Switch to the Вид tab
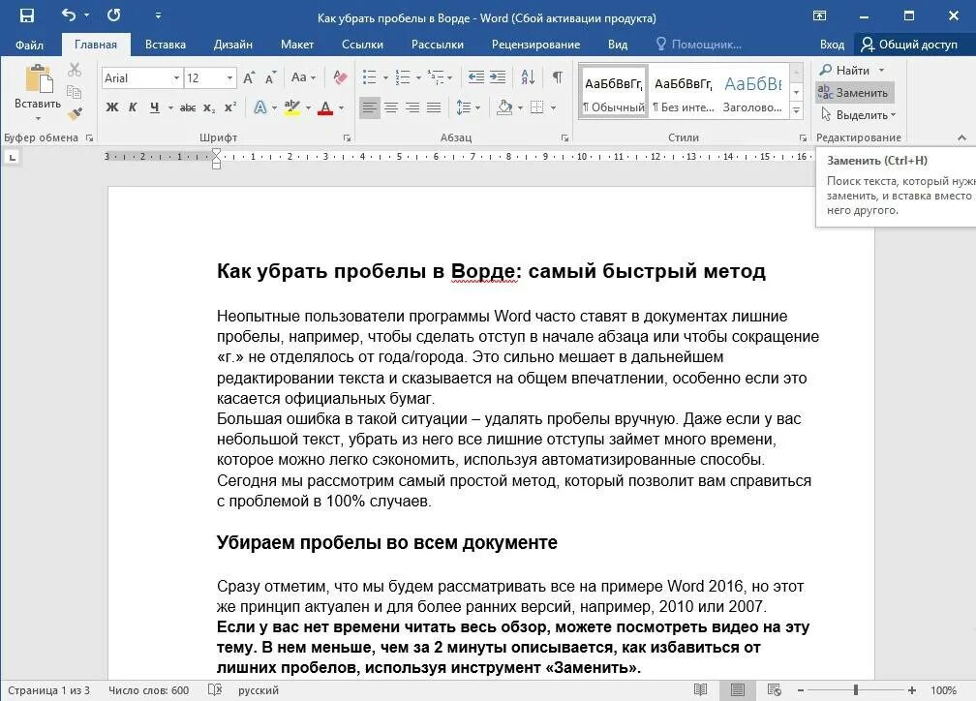 (x=617, y=45)
